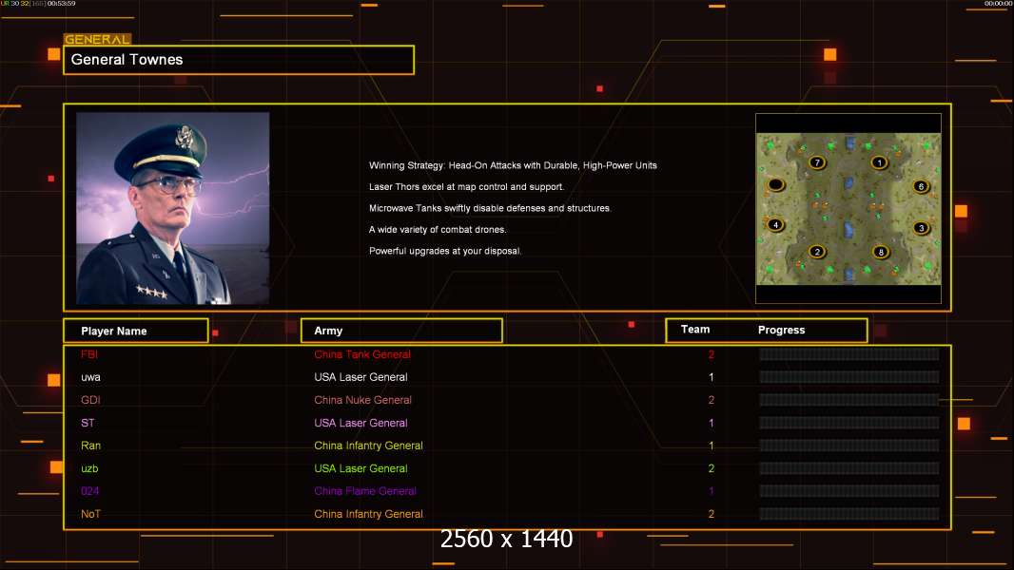Screen dimensions: 1014x570
Task: Click the Progress column header
Action: 781,330
